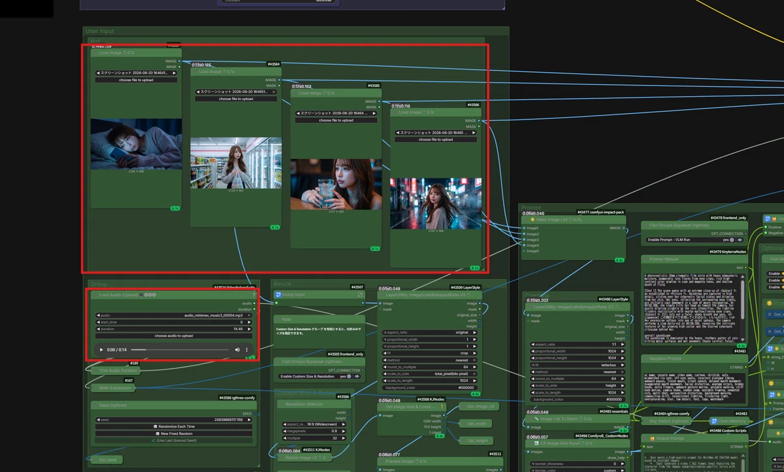Click the Clean Memory node icon
Viewport: 784px width, 472px height.
(714, 421)
